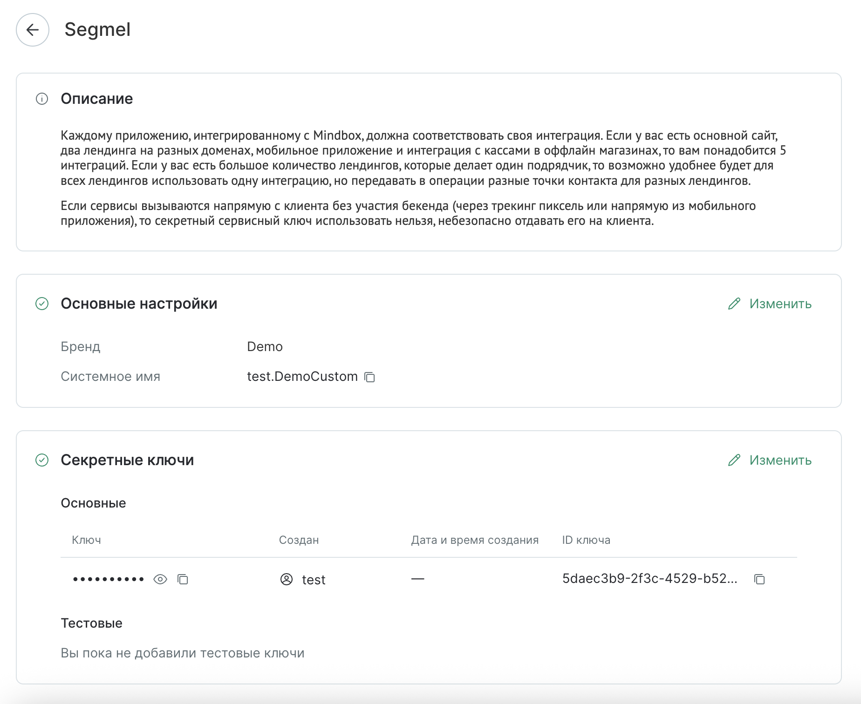Click the Дата и время создания header
The width and height of the screenshot is (861, 704).
point(474,540)
